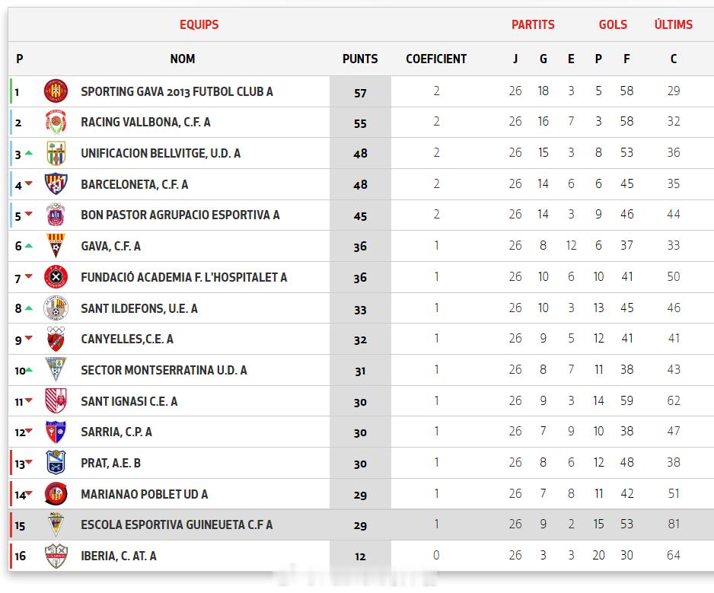The height and width of the screenshot is (593, 714).
Task: Click the COEFICIENT column header
Action: tap(435, 59)
